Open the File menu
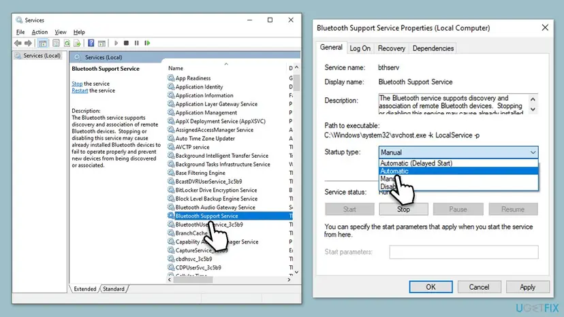 (x=20, y=32)
